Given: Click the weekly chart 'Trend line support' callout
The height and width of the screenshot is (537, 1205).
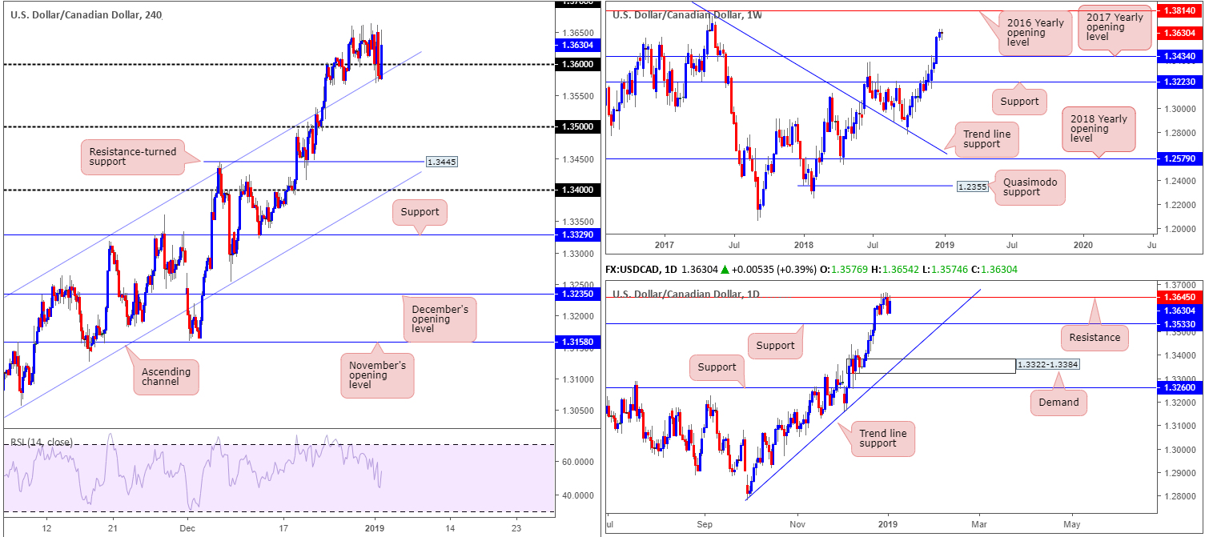Looking at the screenshot, I should [988, 138].
